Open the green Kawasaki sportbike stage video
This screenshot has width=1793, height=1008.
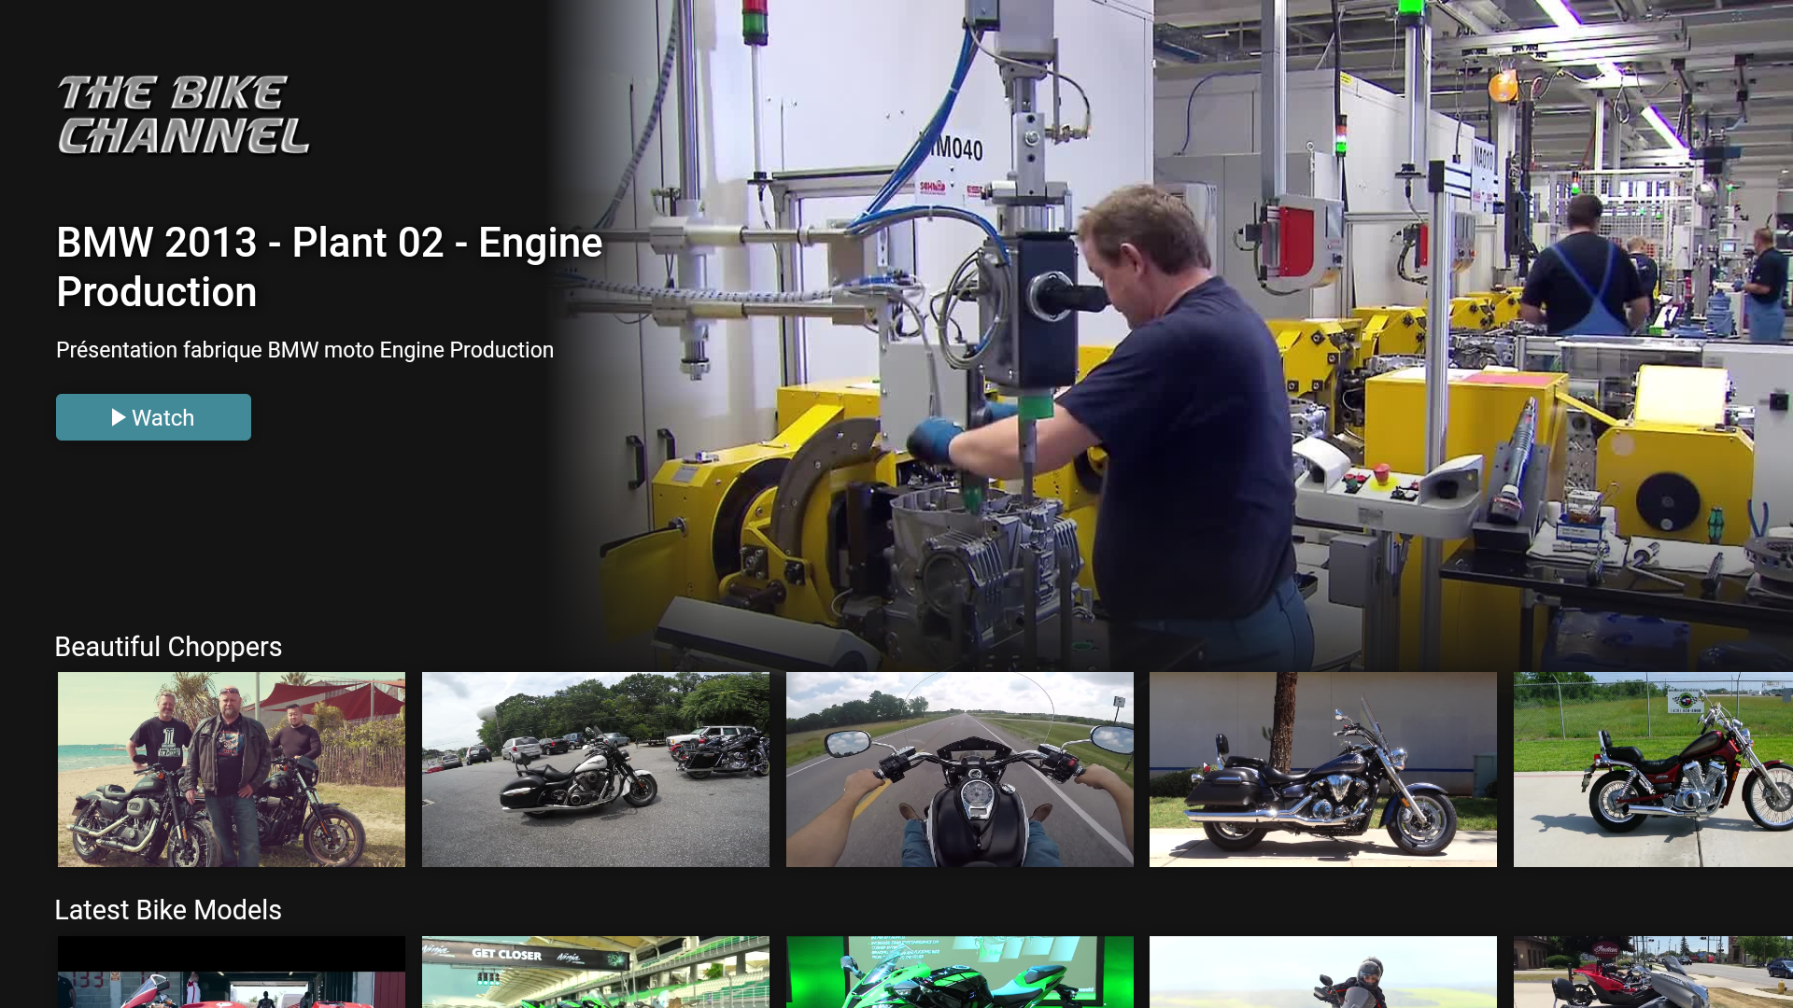(x=960, y=972)
